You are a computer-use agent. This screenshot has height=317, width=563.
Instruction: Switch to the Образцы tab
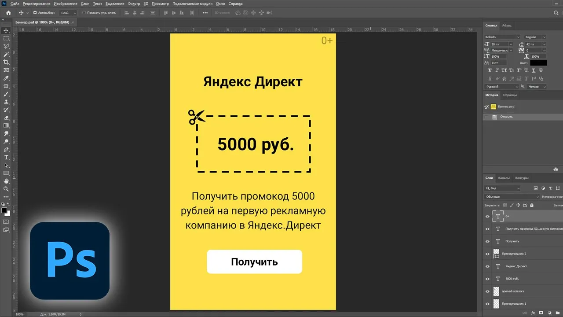coord(510,95)
